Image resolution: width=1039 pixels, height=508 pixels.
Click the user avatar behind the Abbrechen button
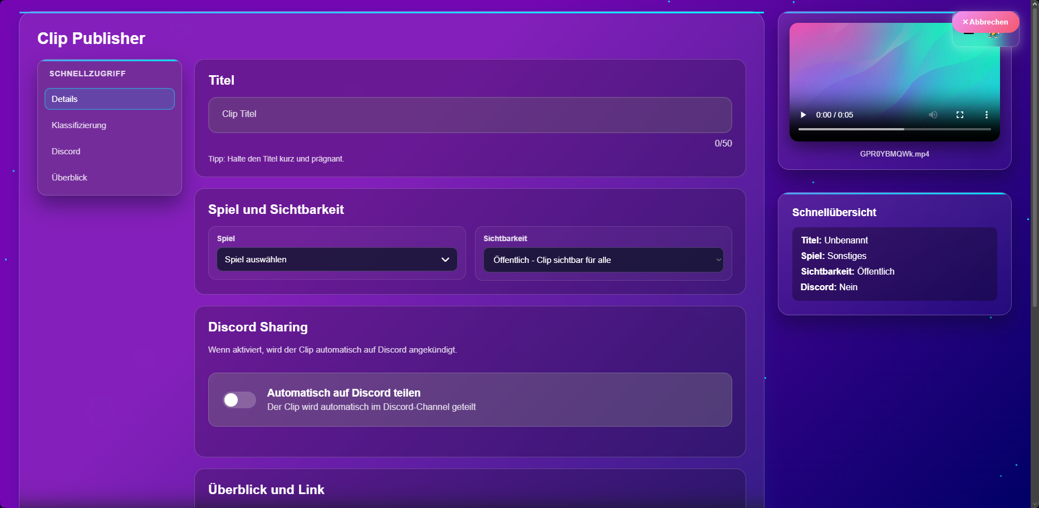994,36
